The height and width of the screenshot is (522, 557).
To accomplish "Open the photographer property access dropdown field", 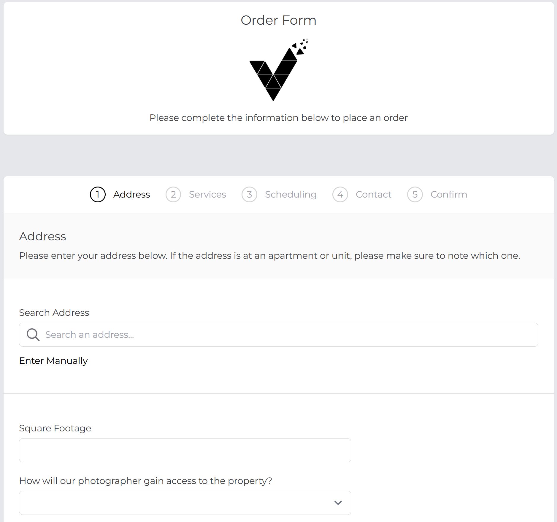I will click(178, 503).
